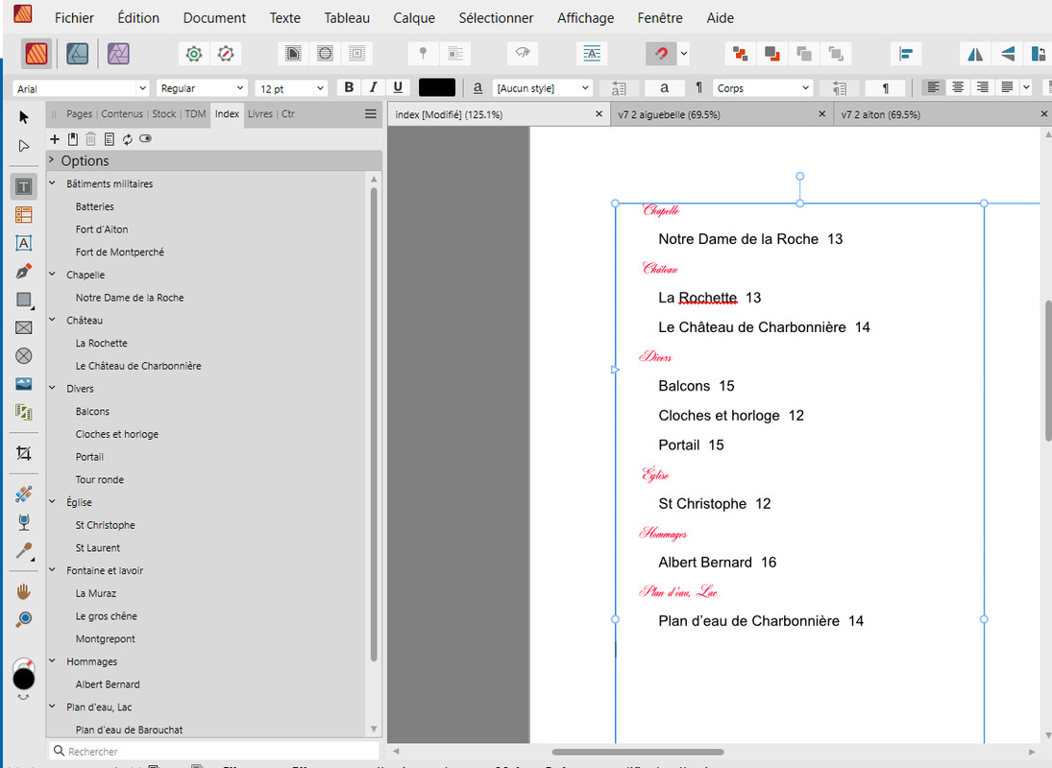Open the Index panel hamburger menu
This screenshot has height=768, width=1052.
click(370, 114)
